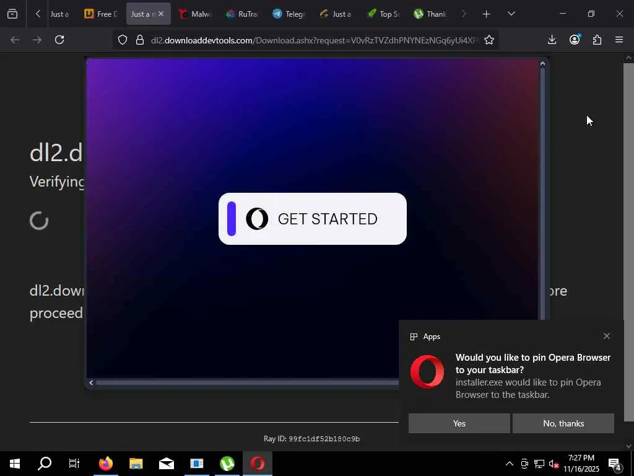
Task: Open File Explorer from taskbar
Action: [136, 464]
